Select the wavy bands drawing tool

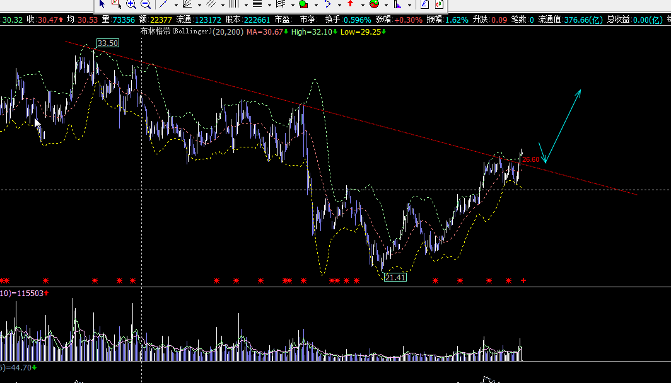(x=281, y=4)
